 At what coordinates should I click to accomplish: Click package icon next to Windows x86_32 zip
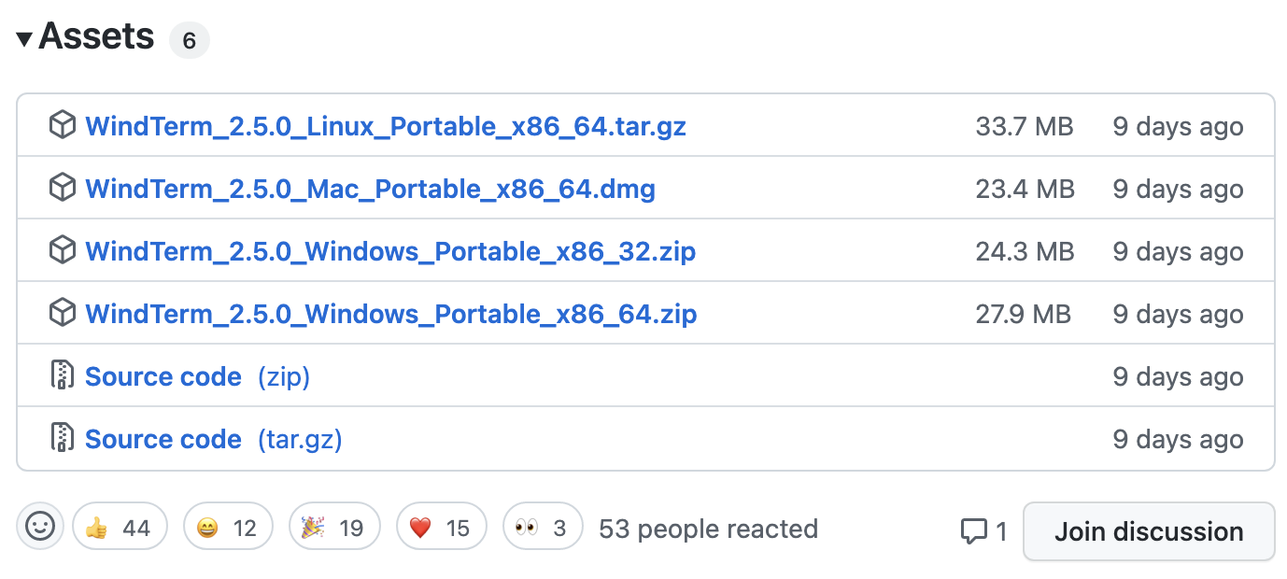tap(62, 250)
